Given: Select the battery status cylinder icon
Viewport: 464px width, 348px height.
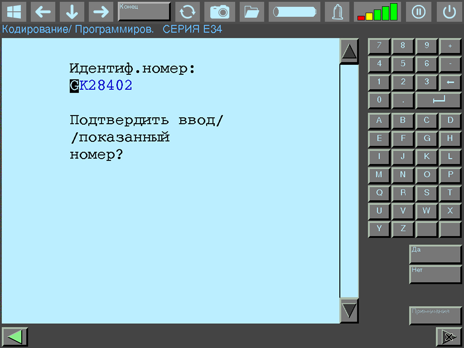Looking at the screenshot, I should coord(294,12).
